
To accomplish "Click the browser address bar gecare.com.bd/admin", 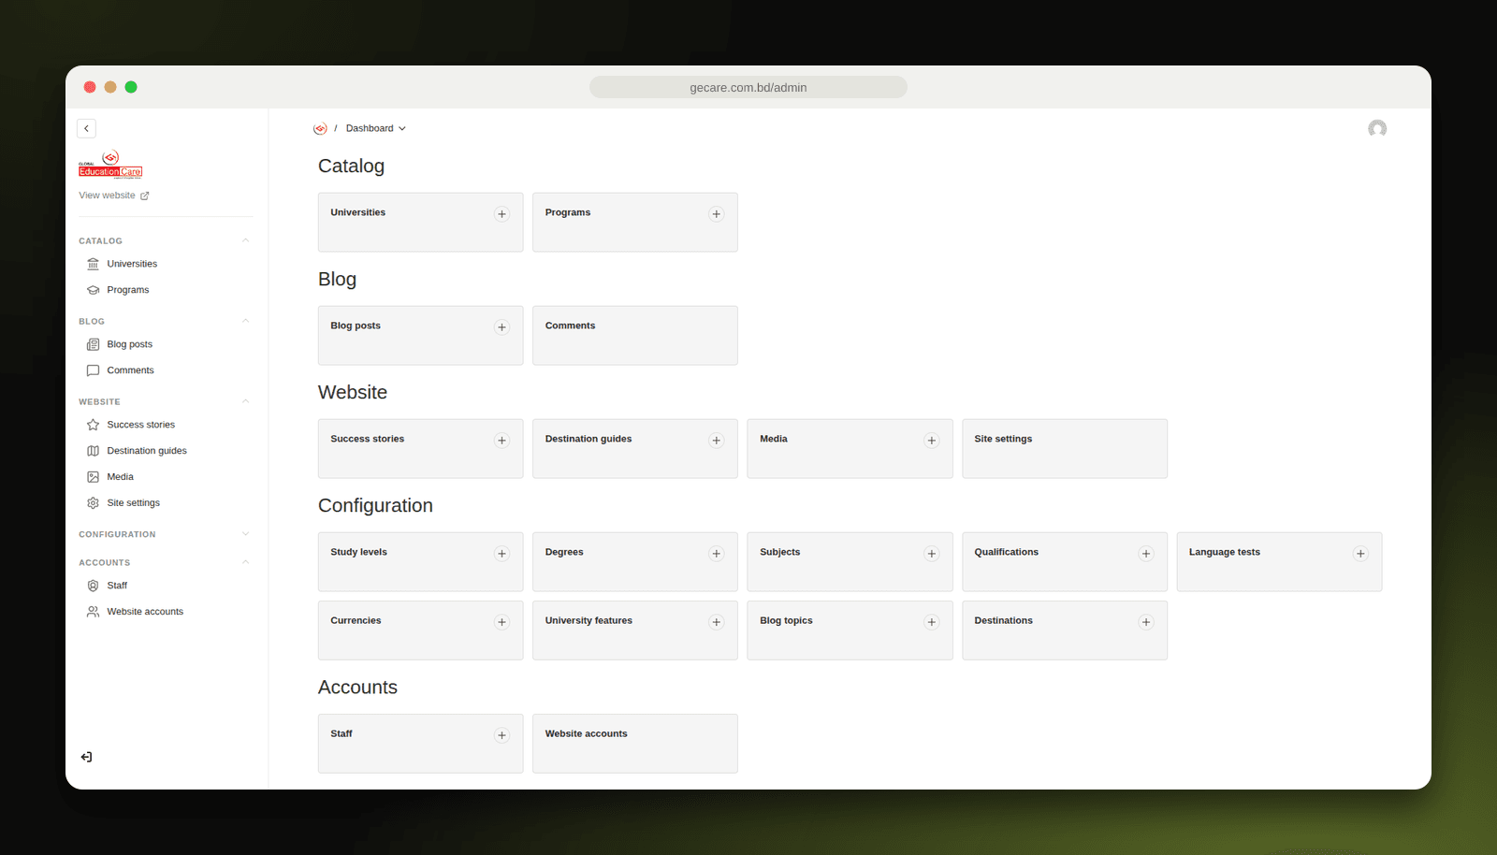I will point(748,87).
